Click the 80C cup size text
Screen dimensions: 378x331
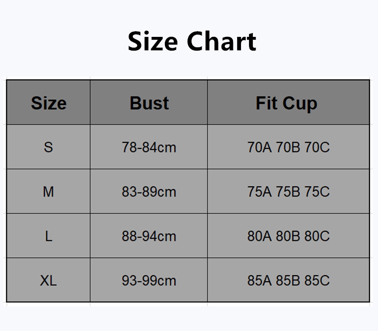[317, 236]
